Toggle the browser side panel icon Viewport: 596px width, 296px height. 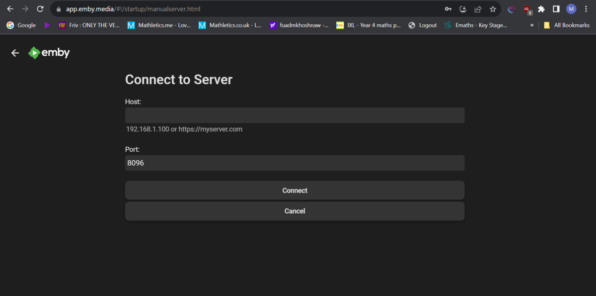[556, 9]
